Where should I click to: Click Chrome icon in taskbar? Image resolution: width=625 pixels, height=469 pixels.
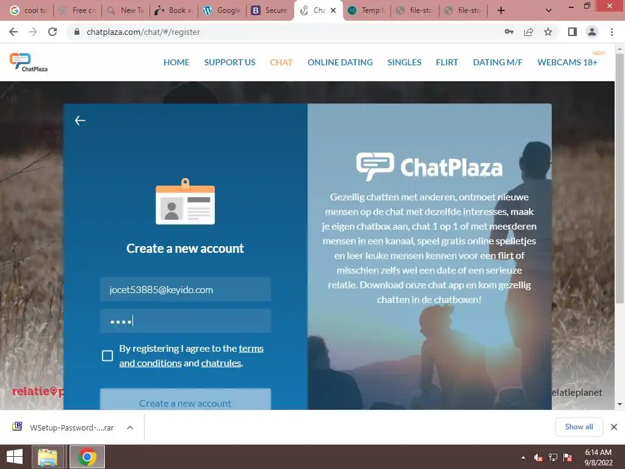coord(87,457)
